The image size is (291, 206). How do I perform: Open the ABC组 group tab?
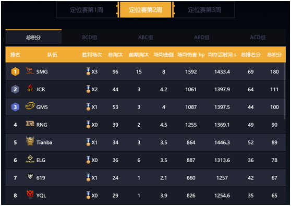[x=145, y=38]
